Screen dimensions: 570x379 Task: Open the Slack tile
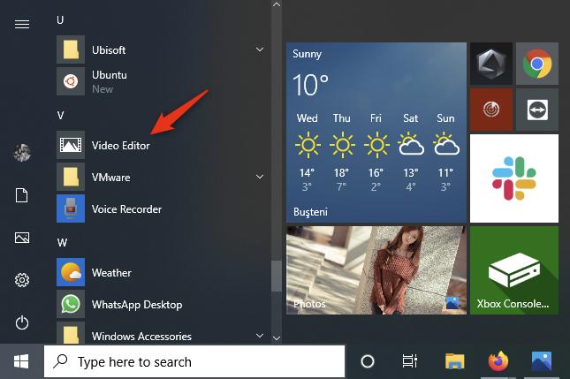coord(513,178)
